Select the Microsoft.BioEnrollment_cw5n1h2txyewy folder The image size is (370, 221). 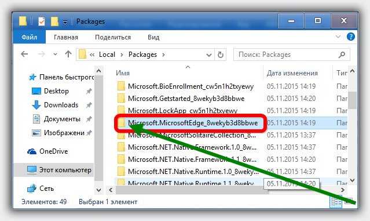tap(191, 86)
